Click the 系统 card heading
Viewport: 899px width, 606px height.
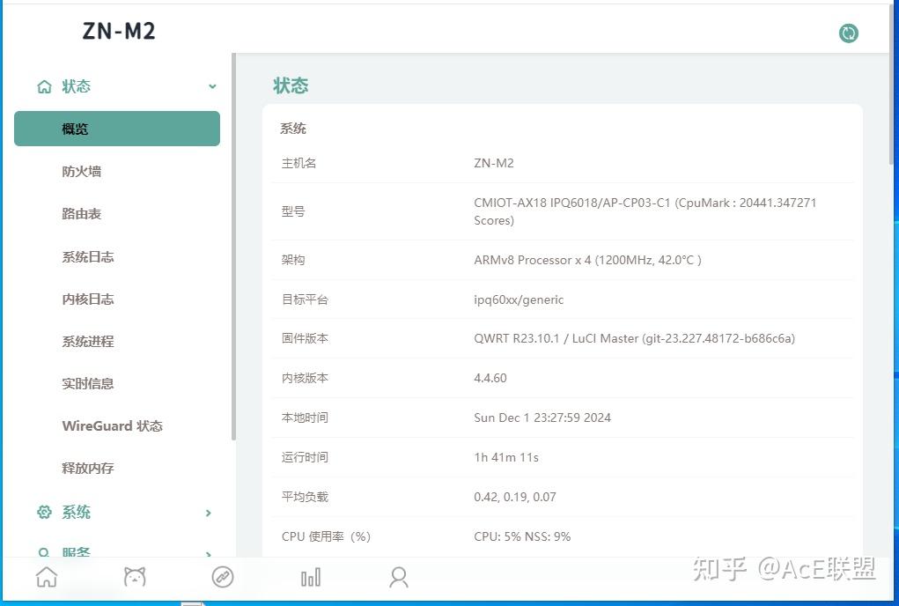click(x=293, y=129)
